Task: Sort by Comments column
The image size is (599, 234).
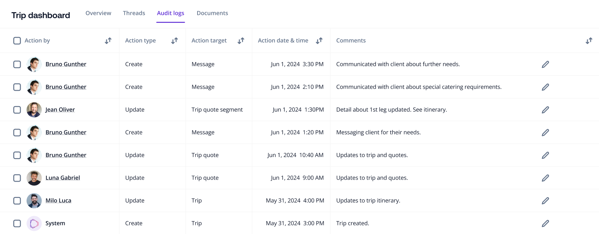Action: [x=589, y=41]
